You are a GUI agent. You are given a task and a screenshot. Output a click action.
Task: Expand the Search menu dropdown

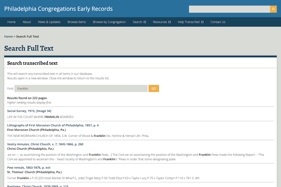click(139, 22)
